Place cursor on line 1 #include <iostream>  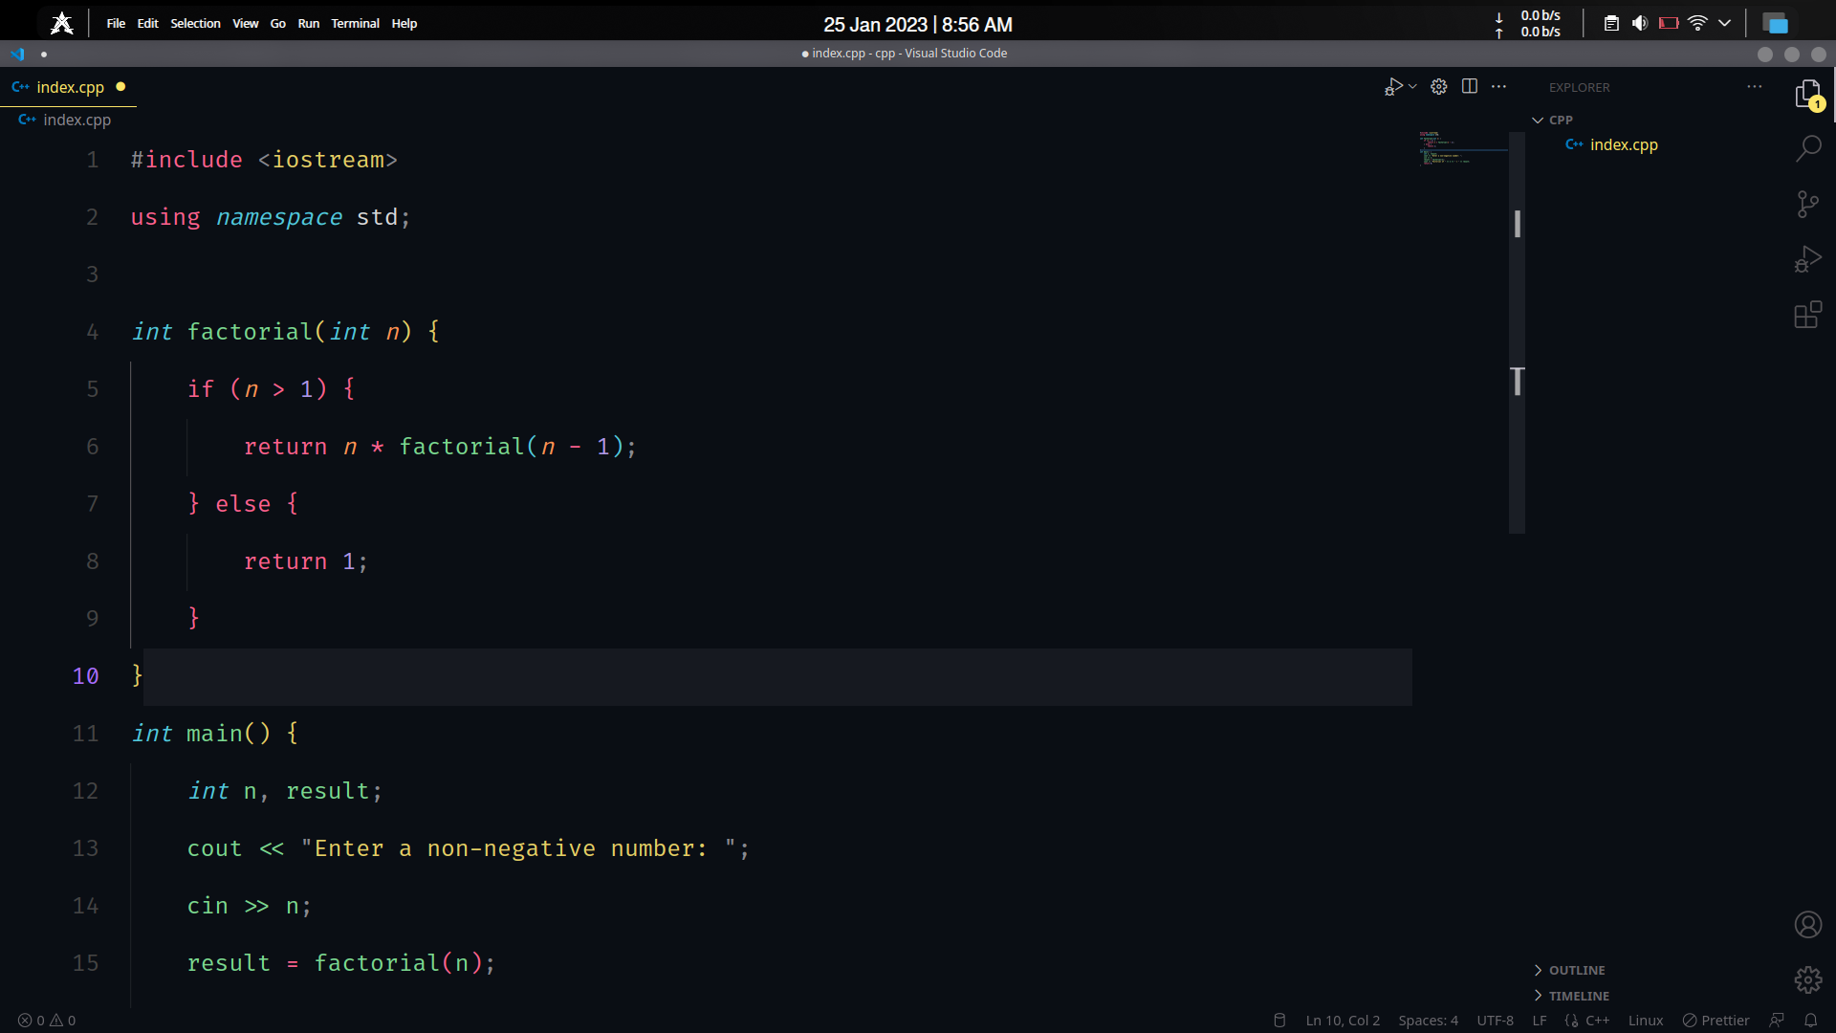click(x=264, y=160)
